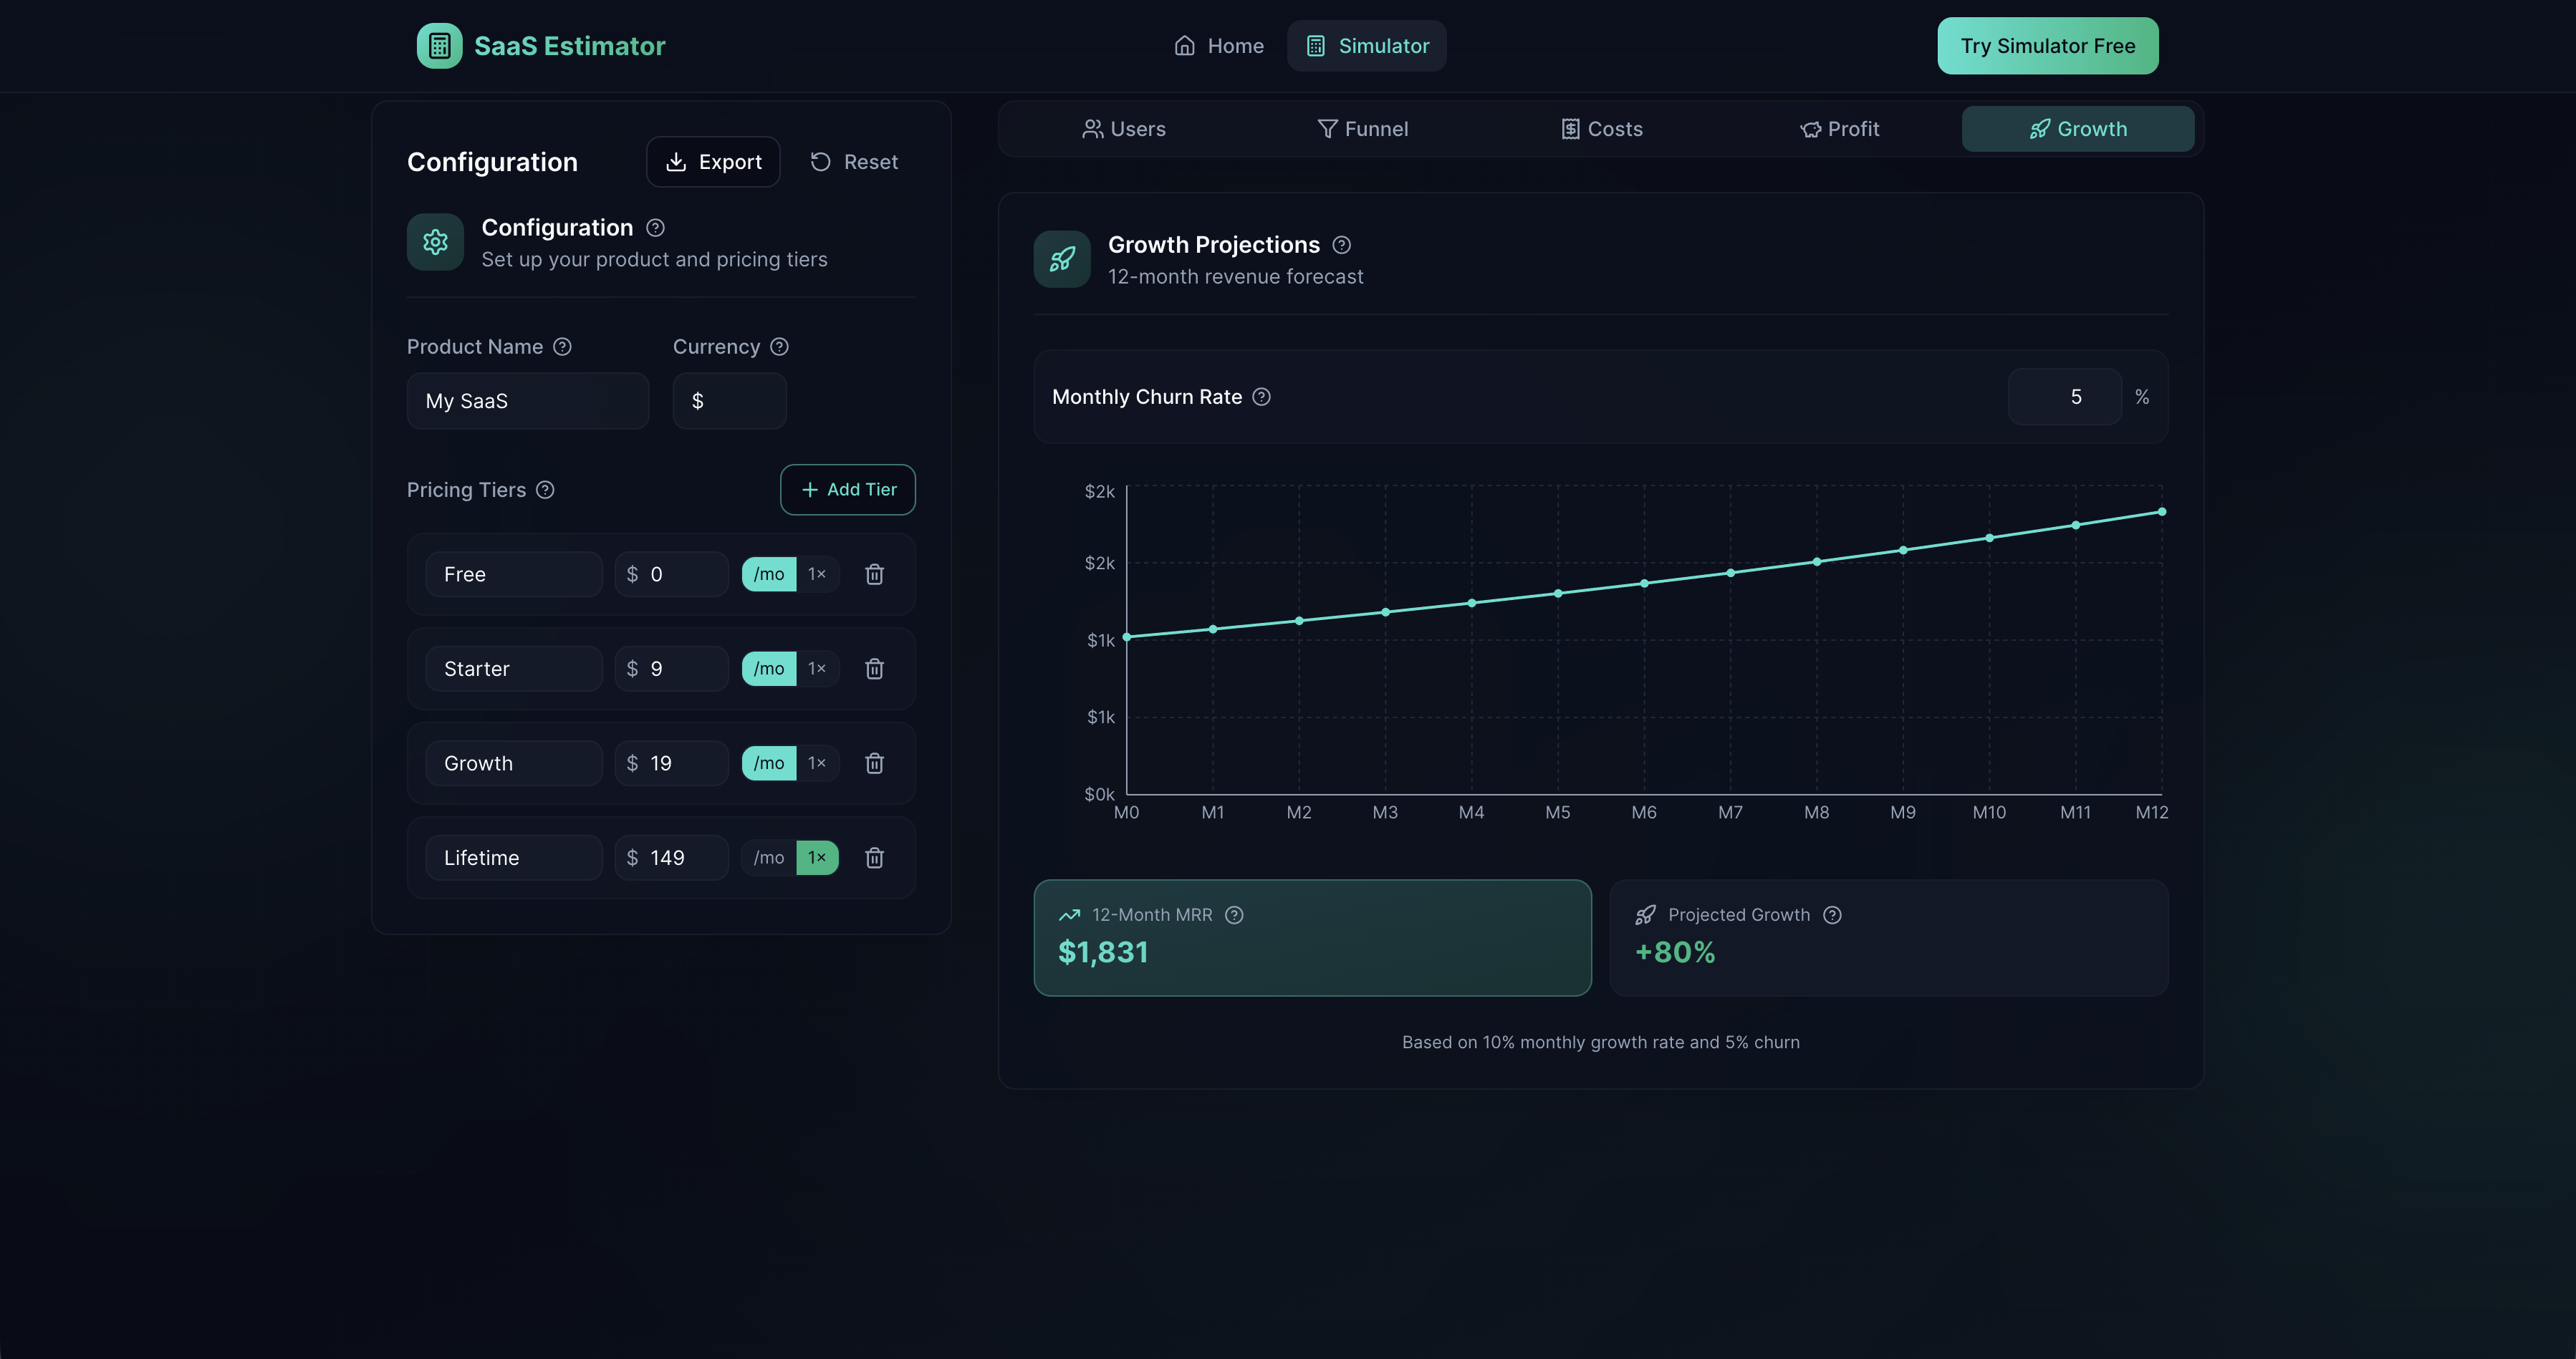Viewport: 2576px width, 1359px height.
Task: Open the Product Name help tooltip
Action: (x=562, y=346)
